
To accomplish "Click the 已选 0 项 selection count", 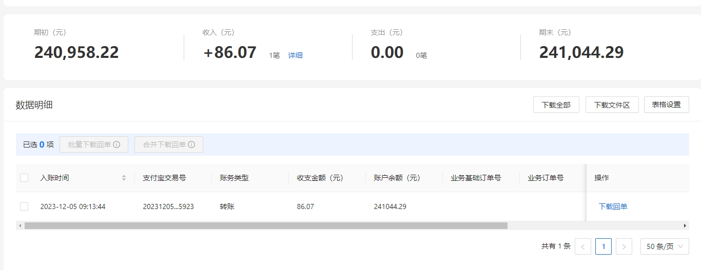I will click(38, 144).
